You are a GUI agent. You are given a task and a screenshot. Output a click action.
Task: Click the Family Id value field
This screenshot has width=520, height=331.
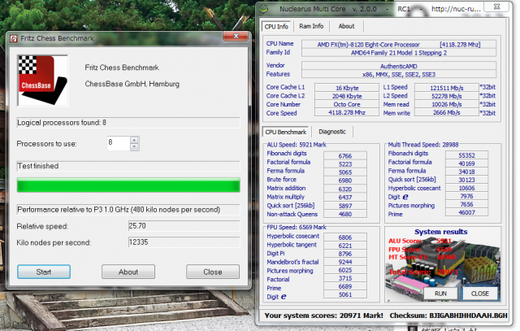click(399, 53)
